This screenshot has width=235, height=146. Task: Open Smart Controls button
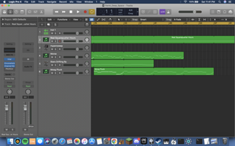pos(30,12)
